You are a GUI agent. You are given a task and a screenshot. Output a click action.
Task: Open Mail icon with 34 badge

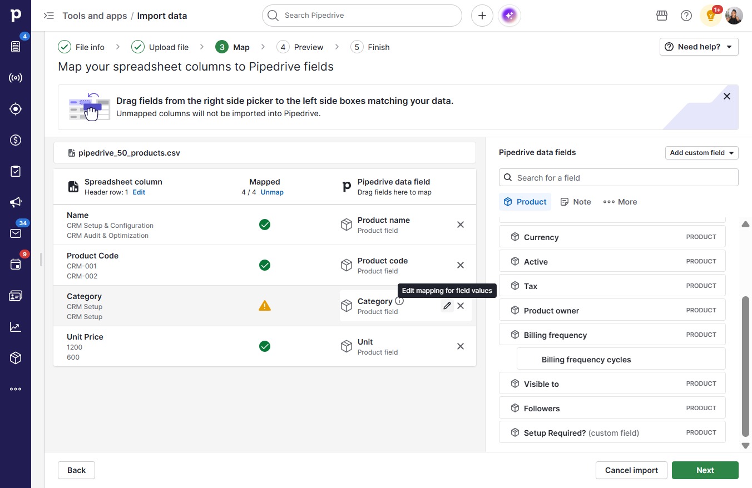point(16,233)
